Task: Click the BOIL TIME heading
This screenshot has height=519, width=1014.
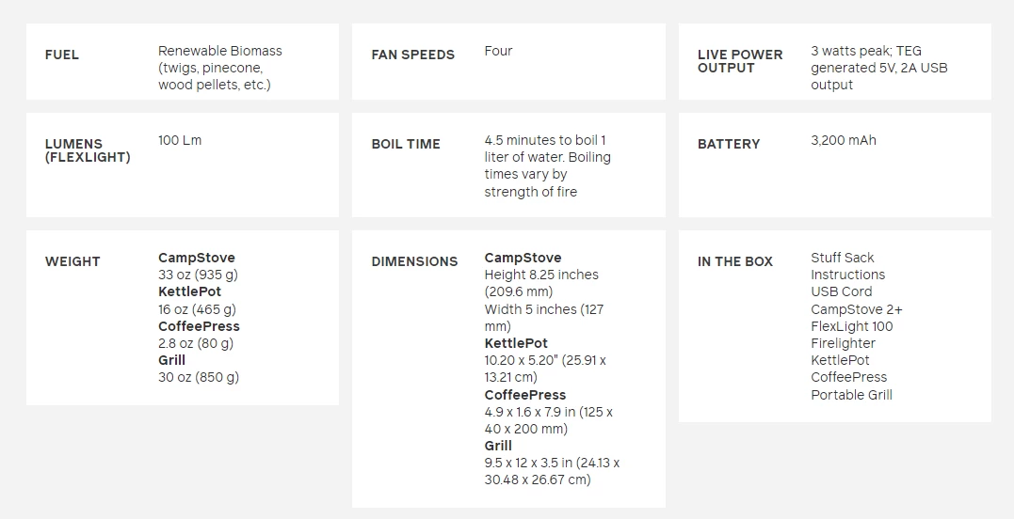Action: click(406, 144)
